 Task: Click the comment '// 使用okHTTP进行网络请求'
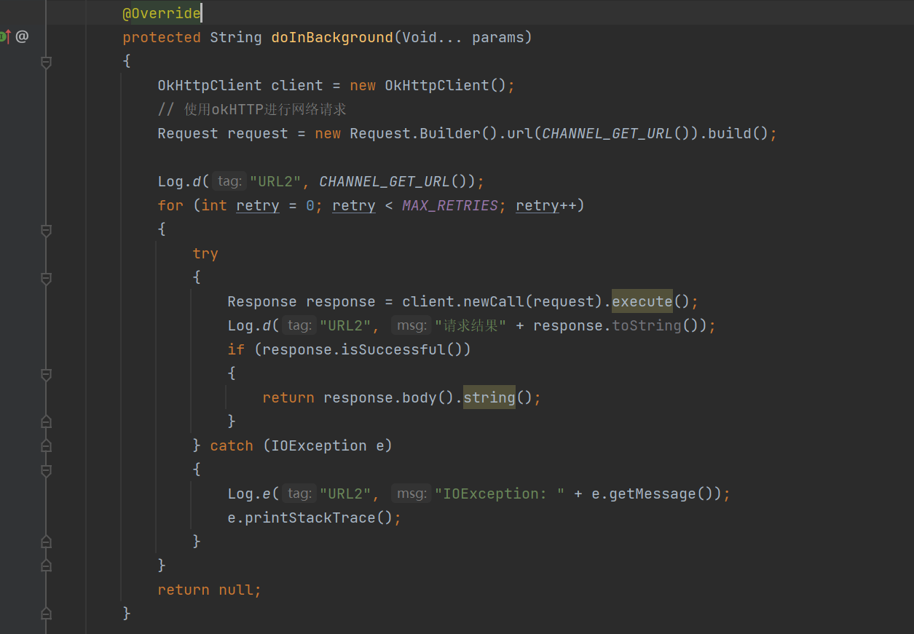(252, 109)
